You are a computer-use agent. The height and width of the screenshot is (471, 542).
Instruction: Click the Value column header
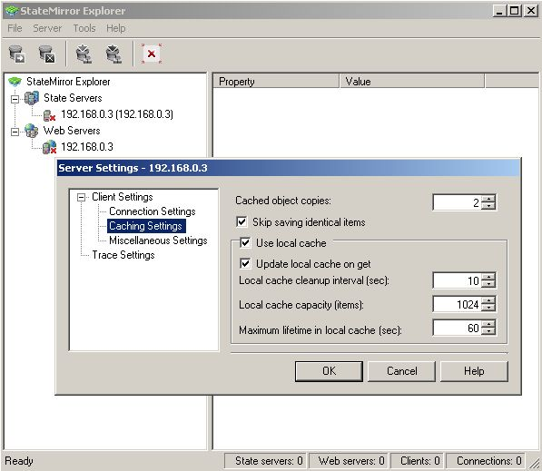(412, 81)
